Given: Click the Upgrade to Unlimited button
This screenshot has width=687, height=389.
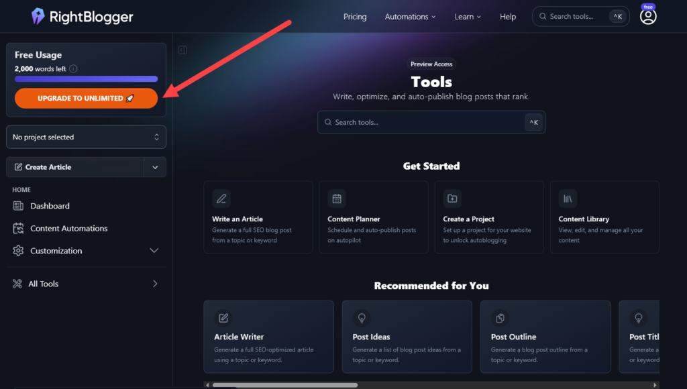Looking at the screenshot, I should point(86,98).
